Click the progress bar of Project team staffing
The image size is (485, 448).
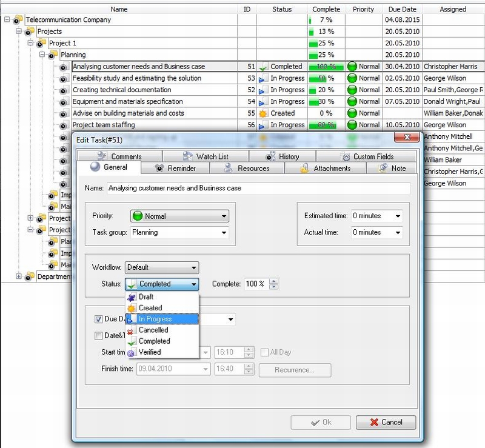[x=326, y=125]
